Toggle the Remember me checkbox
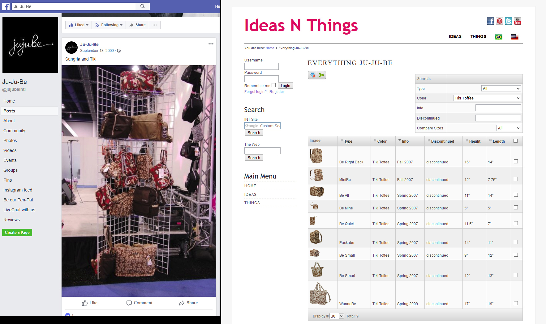 click(273, 85)
